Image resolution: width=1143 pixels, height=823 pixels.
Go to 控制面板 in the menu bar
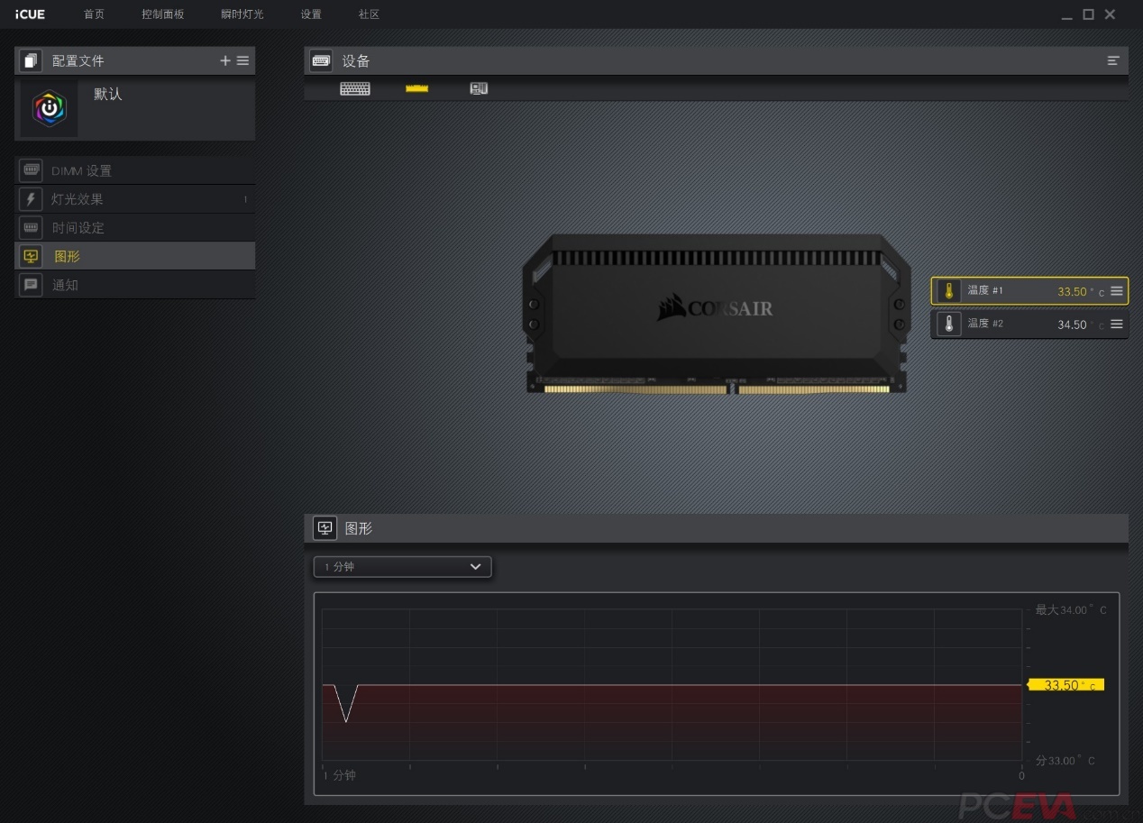coord(162,14)
